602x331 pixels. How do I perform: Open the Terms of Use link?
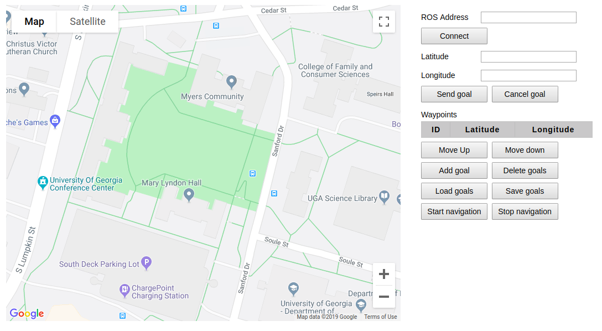click(x=381, y=317)
